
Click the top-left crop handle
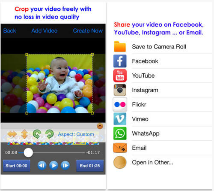[27, 55]
